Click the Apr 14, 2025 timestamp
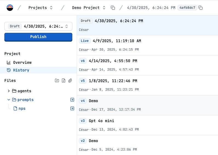The image size is (218, 155). [115, 70]
